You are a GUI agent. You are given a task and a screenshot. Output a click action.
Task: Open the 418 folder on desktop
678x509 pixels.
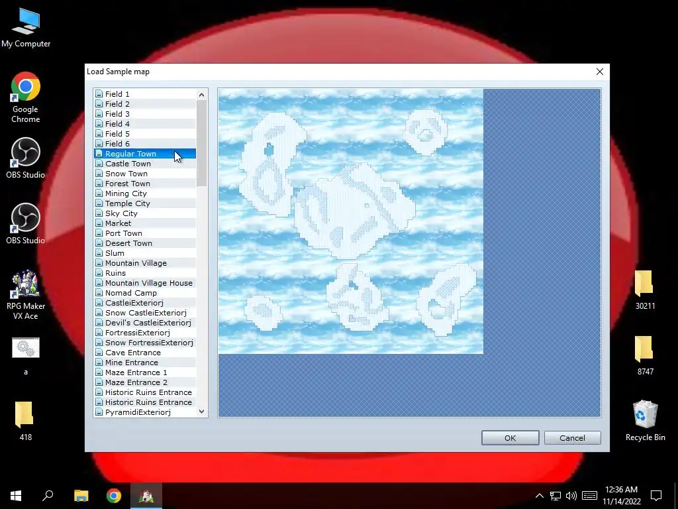click(x=26, y=421)
